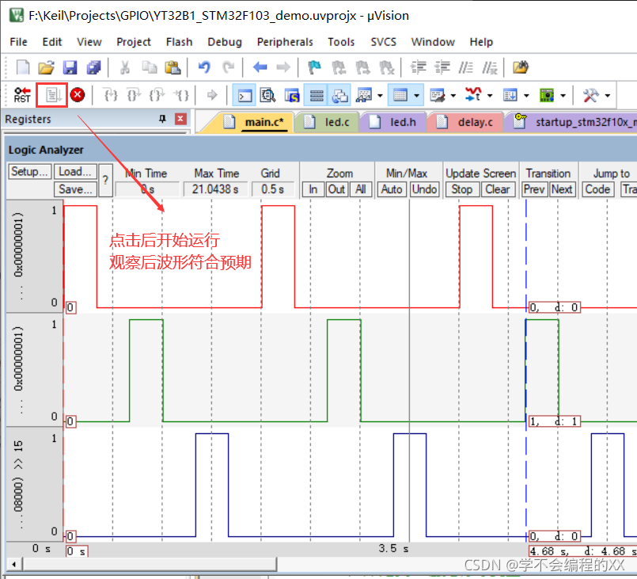
Task: Open the Flash menu
Action: tap(179, 42)
